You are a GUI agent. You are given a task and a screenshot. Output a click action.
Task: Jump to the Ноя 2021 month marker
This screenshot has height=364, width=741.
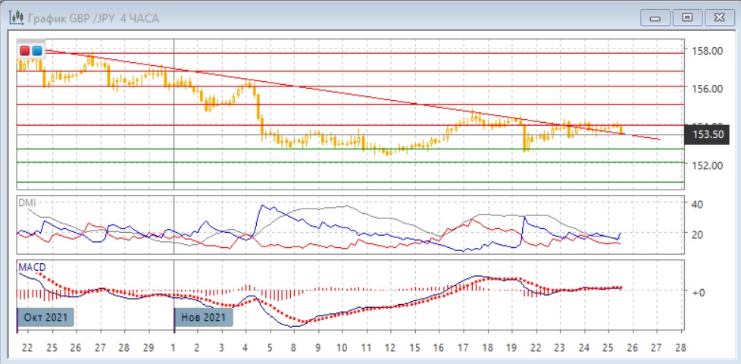coord(205,317)
